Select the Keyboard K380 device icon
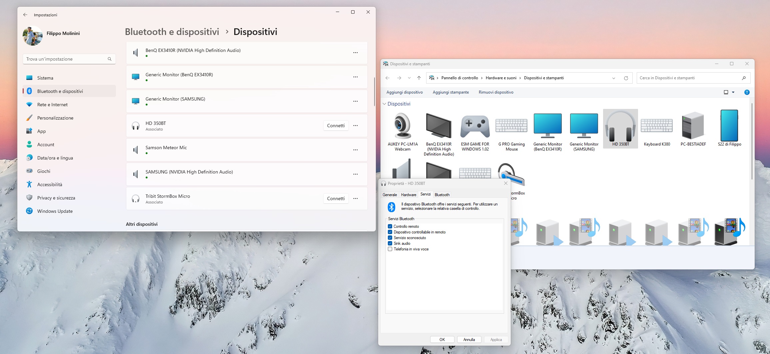Screen dimensions: 770x354 (657, 129)
